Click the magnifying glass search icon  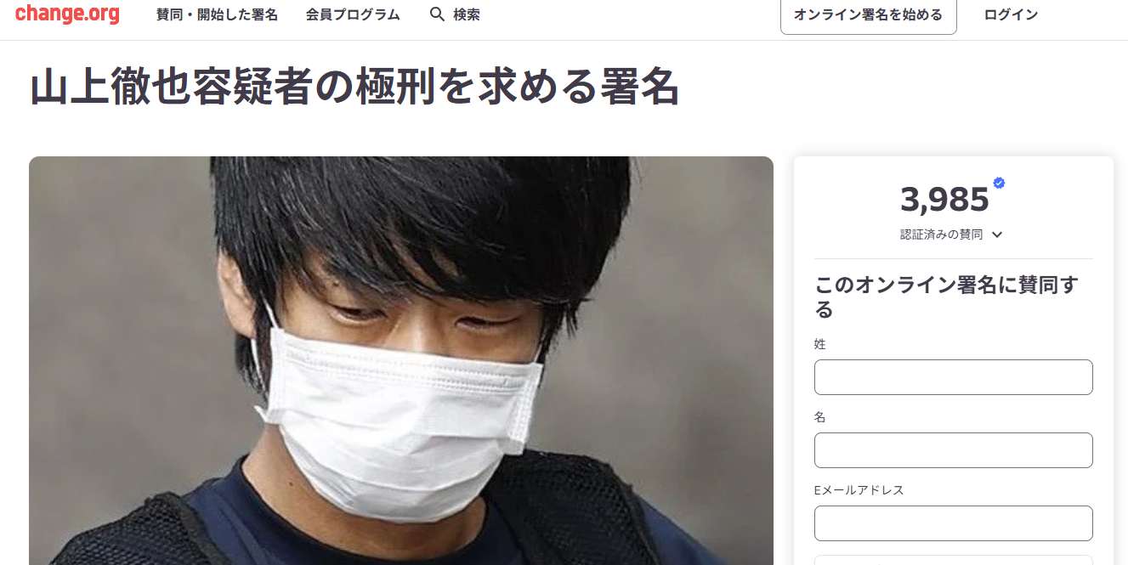pos(437,14)
